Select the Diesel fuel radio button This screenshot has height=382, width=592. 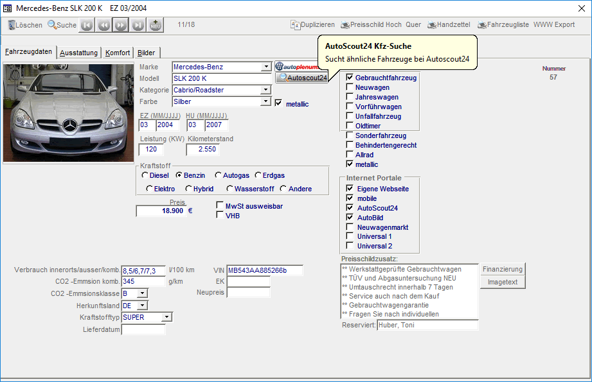coord(147,175)
